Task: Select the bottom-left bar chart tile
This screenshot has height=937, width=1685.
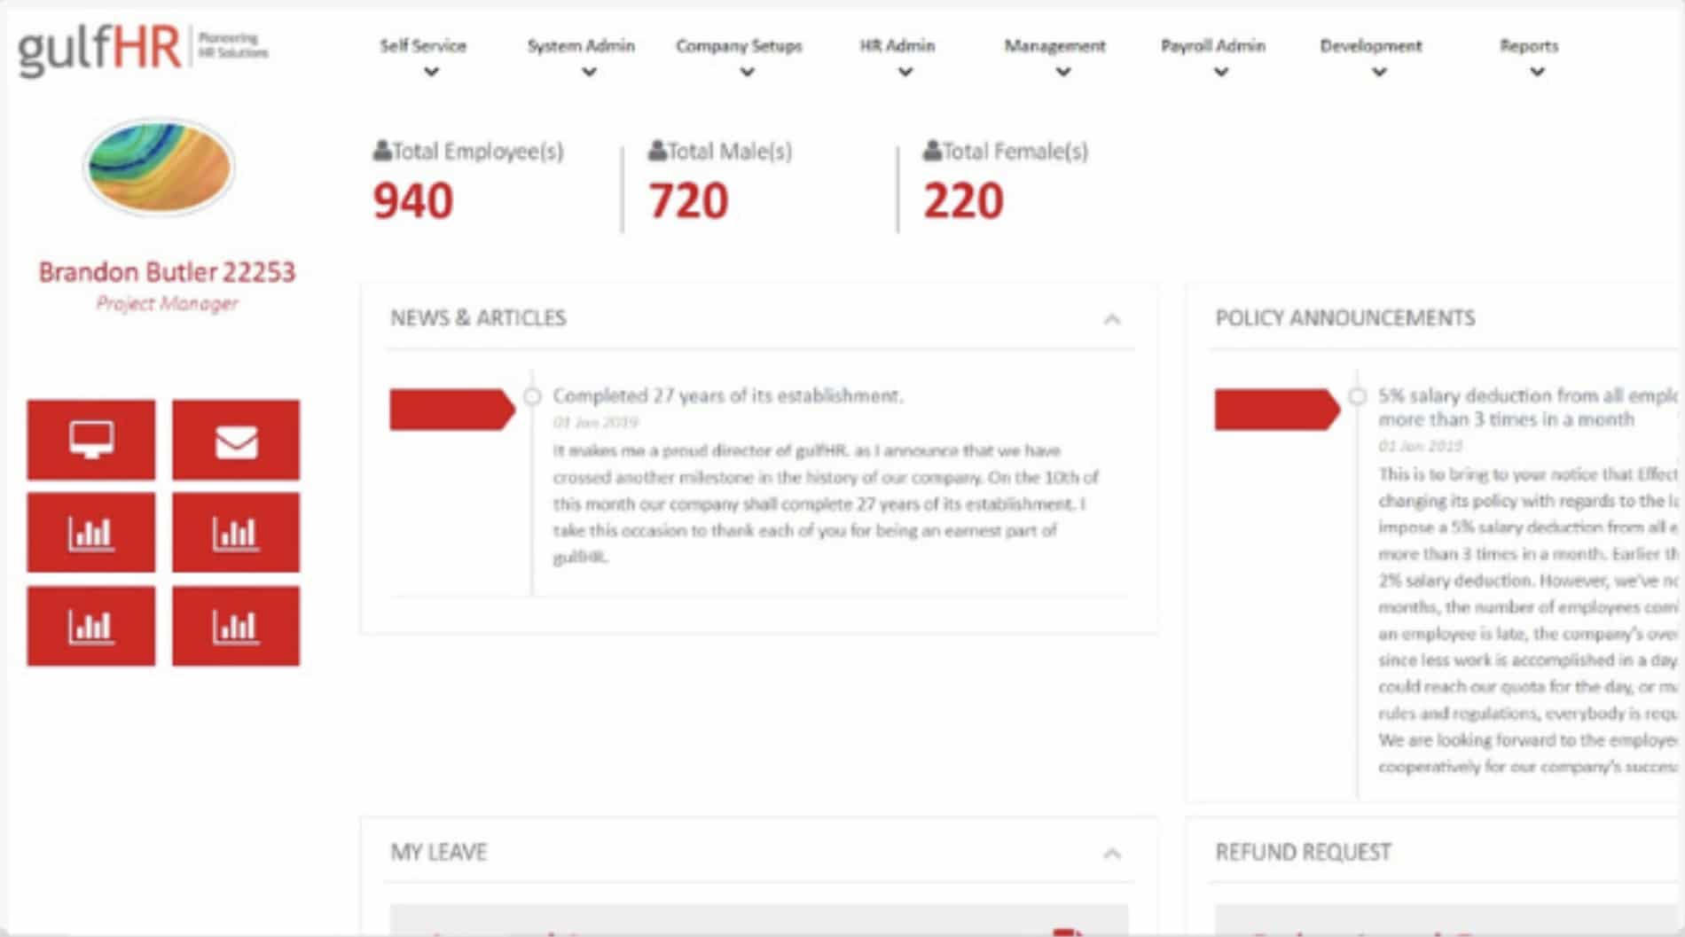Action: pyautogui.click(x=90, y=626)
